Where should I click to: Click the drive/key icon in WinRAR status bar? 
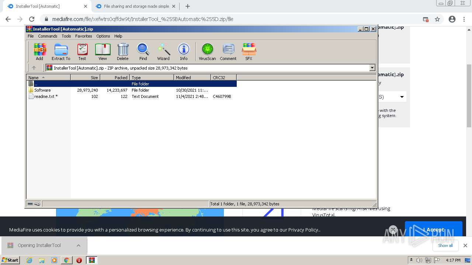(x=34, y=204)
